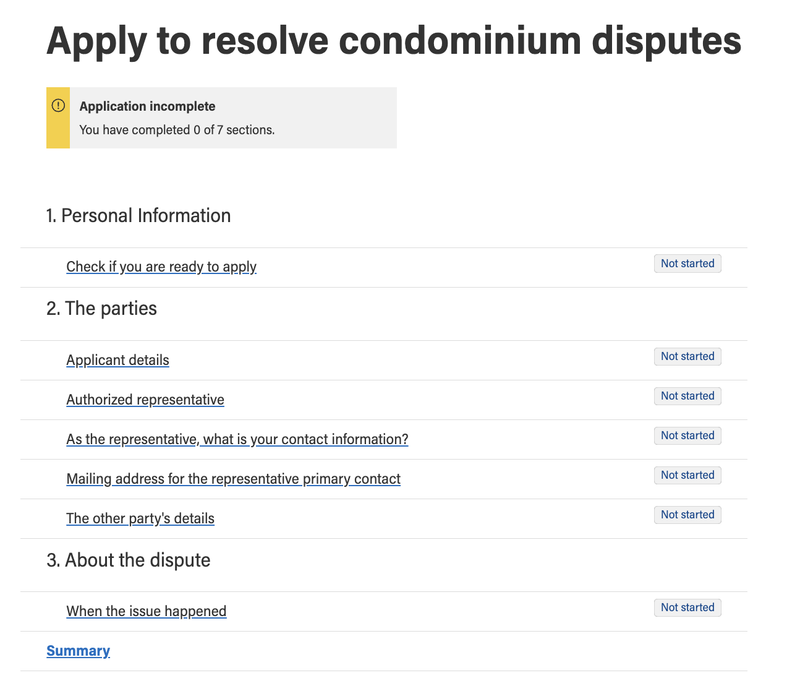Click Not started badge for representative contact information
Screen dimensions: 800x699
click(x=687, y=435)
